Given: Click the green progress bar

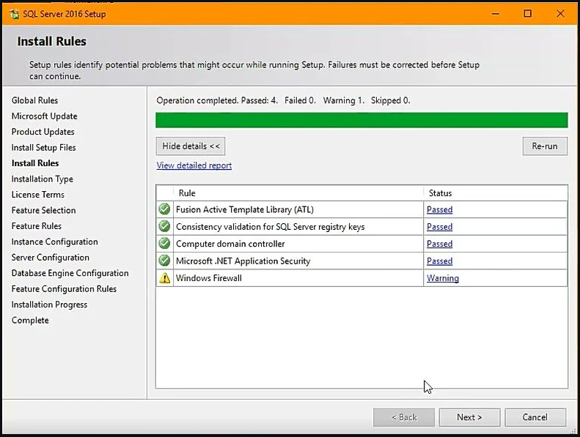Looking at the screenshot, I should pos(361,120).
